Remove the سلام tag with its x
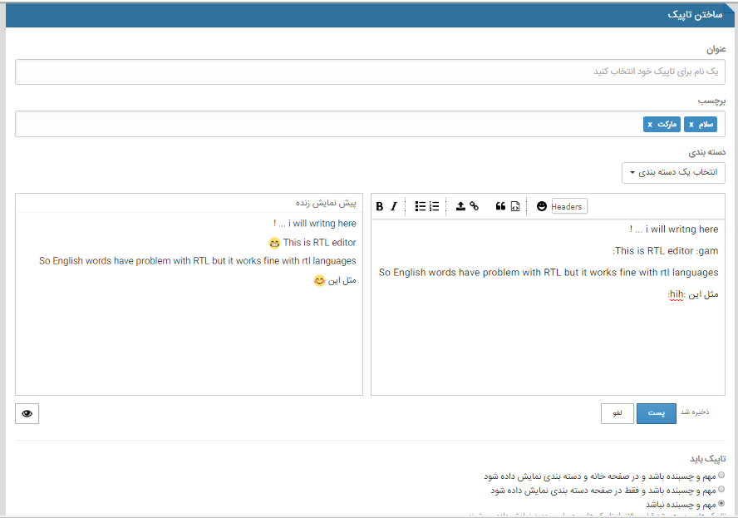The image size is (738, 518). point(691,125)
